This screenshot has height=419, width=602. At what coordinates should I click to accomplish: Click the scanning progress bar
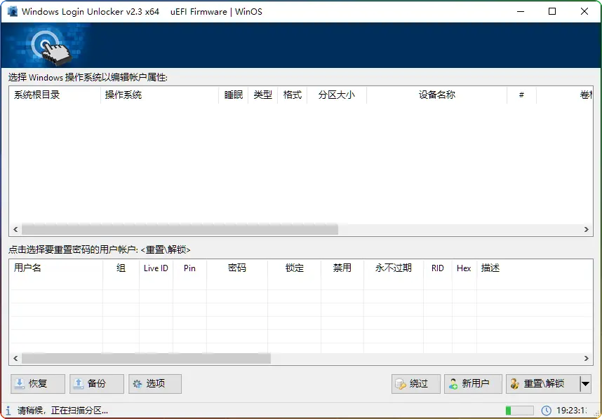coord(519,411)
